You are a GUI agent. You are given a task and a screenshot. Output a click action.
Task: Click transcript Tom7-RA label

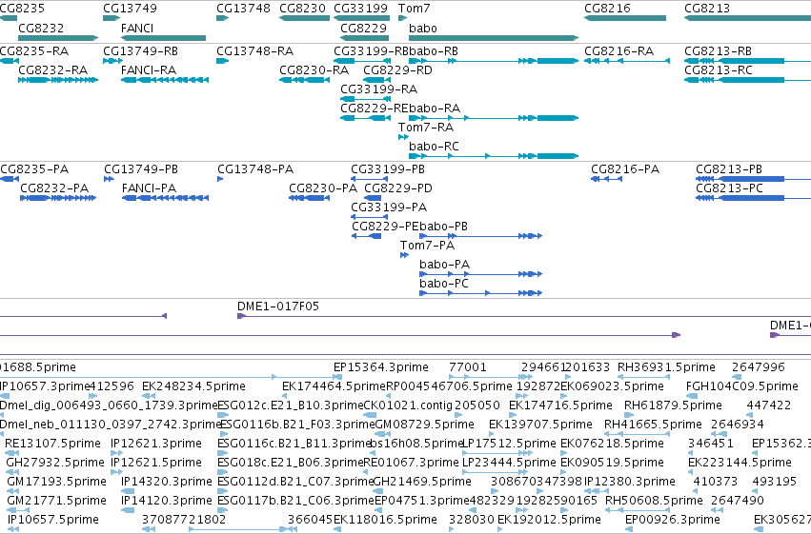pos(426,127)
